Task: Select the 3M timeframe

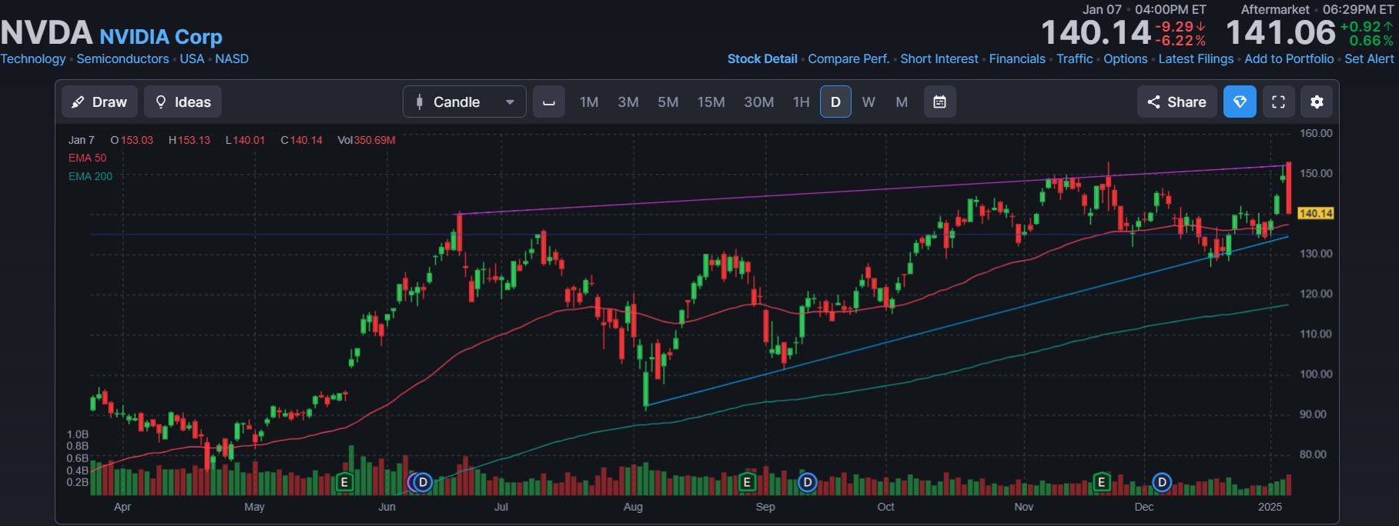Action: point(628,102)
